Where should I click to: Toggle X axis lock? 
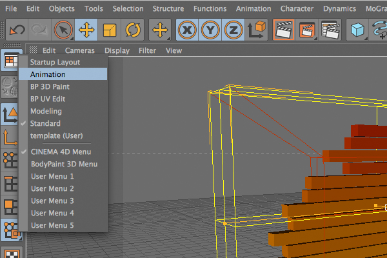tap(187, 30)
